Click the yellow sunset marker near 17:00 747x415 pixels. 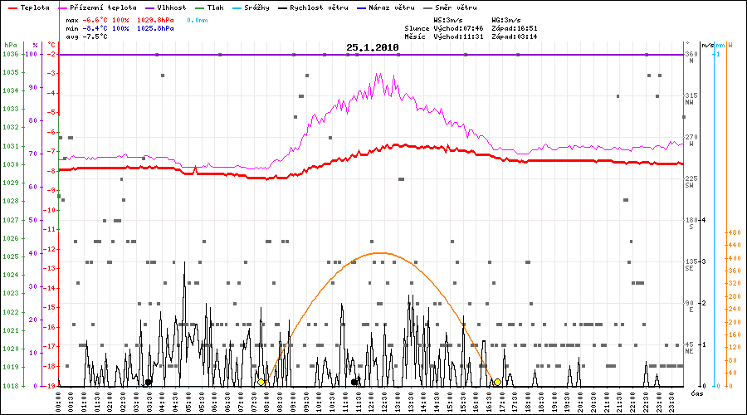497,382
